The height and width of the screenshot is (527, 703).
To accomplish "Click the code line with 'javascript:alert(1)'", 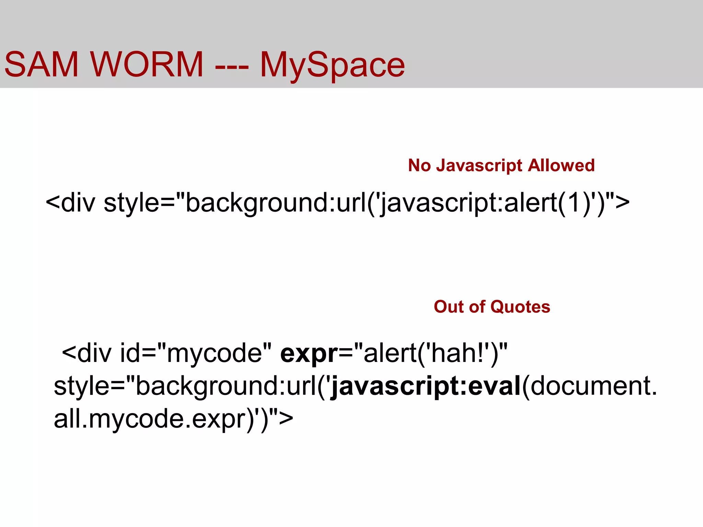I will click(x=337, y=203).
